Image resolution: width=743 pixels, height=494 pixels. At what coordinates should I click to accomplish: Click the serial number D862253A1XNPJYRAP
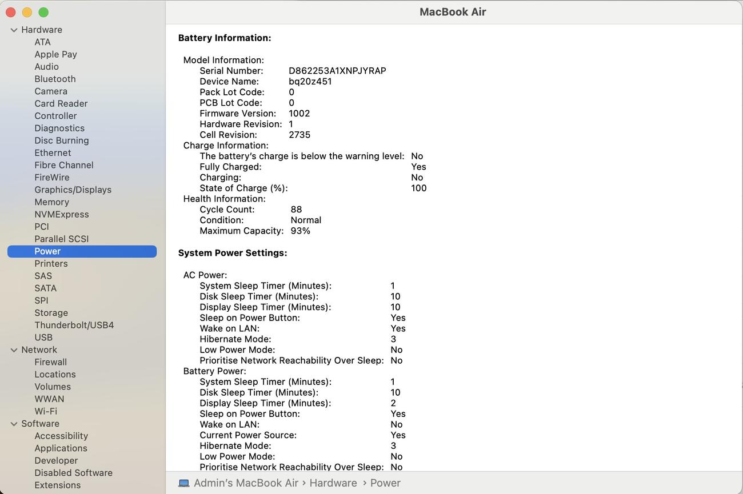[x=337, y=71]
